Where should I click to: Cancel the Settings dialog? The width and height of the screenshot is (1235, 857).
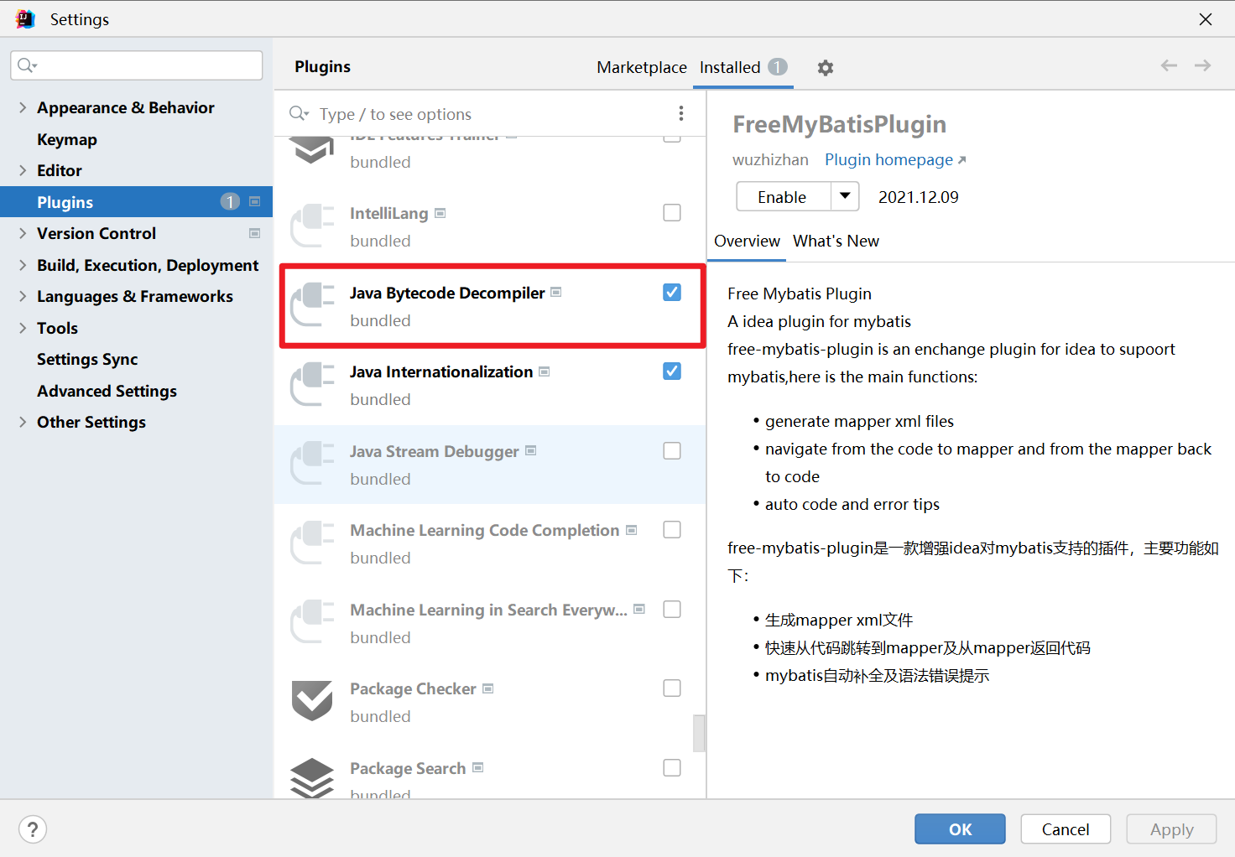[1066, 829]
